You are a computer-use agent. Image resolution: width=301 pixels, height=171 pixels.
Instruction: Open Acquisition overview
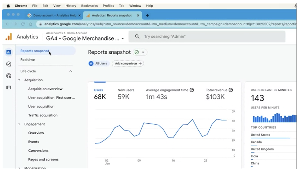click(x=45, y=89)
